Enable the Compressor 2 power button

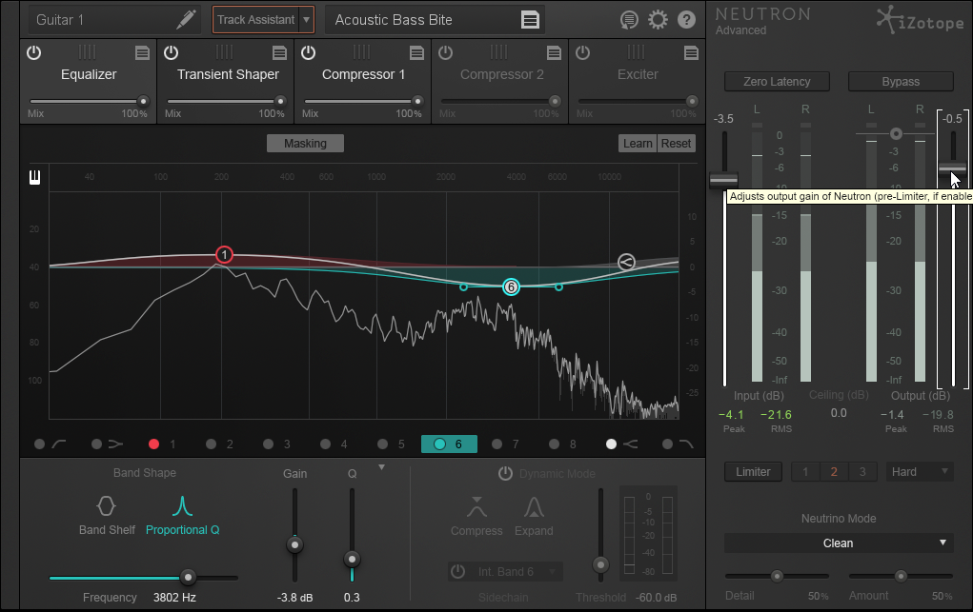(x=446, y=52)
